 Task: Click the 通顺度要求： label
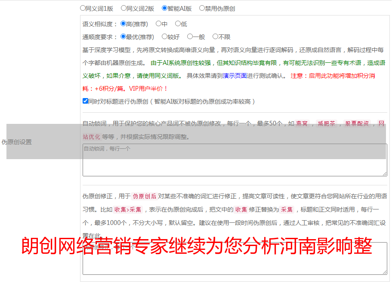click(100, 37)
